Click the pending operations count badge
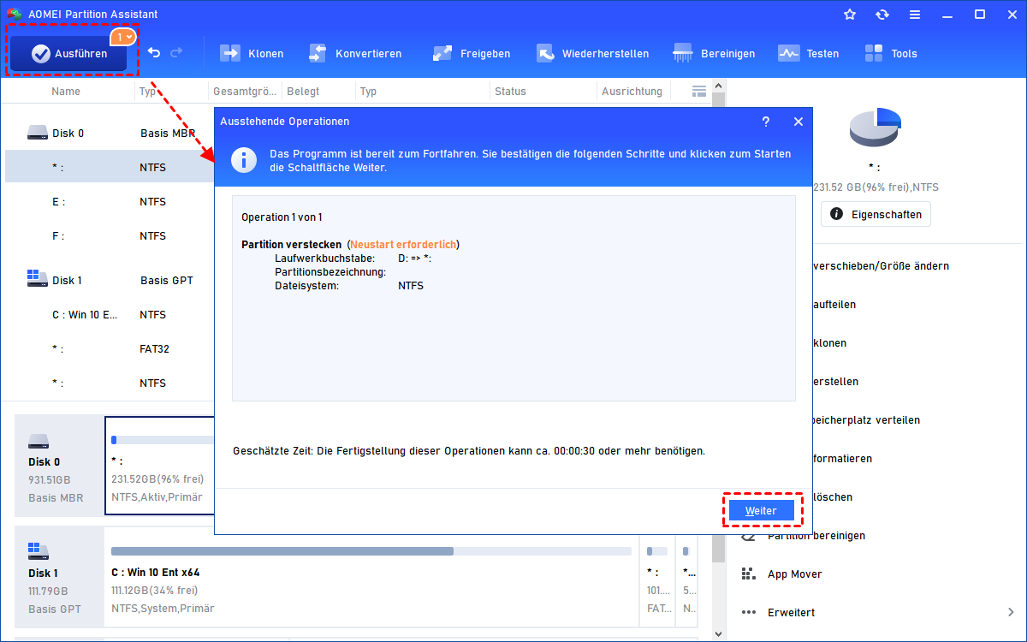 [122, 37]
